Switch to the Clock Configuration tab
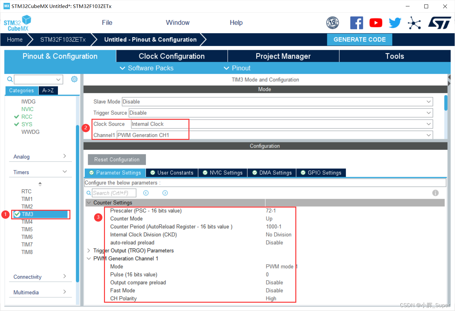Image resolution: width=455 pixels, height=311 pixels. pyautogui.click(x=172, y=56)
